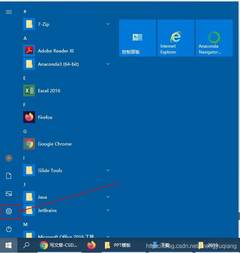Open the 控制面板 tile
Image resolution: width=240 pixels, height=253 pixels.
tap(138, 38)
